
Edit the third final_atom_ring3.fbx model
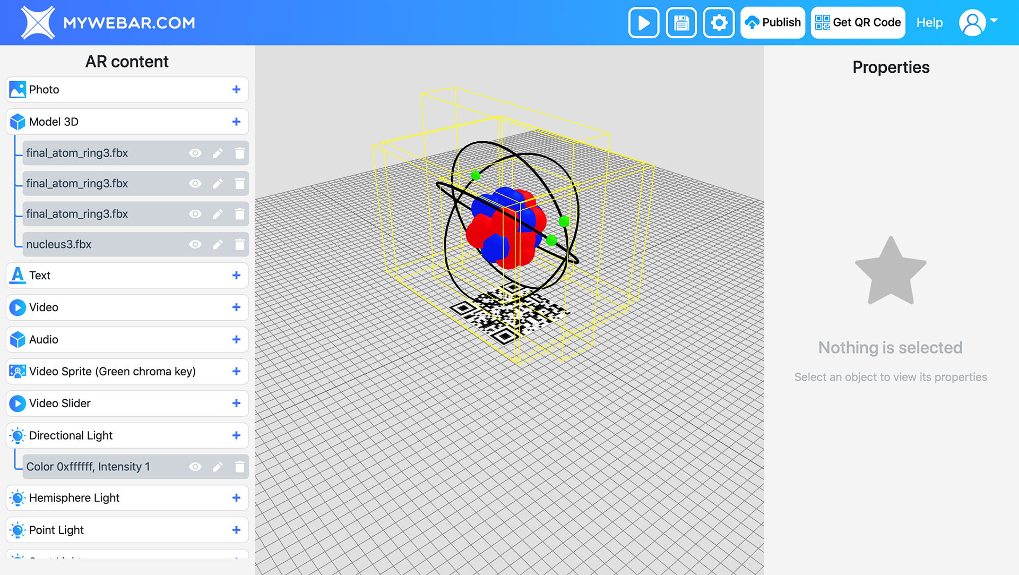218,213
